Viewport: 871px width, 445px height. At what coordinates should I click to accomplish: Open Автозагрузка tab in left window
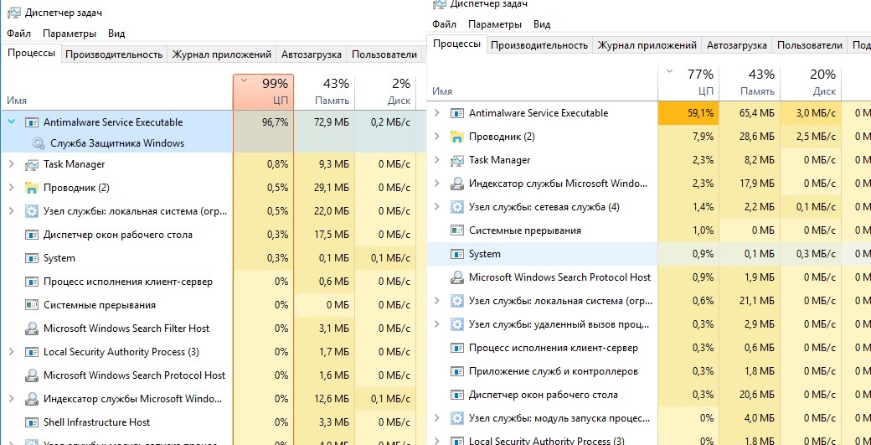point(311,54)
